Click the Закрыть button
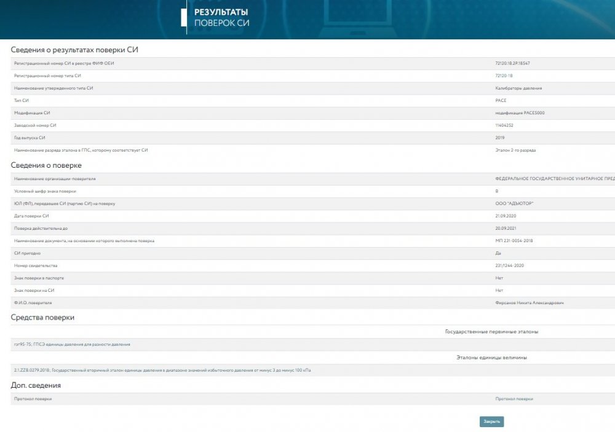615x432 pixels. (x=491, y=422)
